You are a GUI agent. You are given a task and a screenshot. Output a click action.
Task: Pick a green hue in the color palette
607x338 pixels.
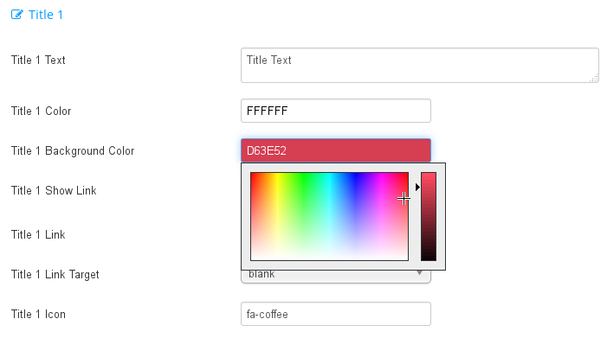[303, 182]
